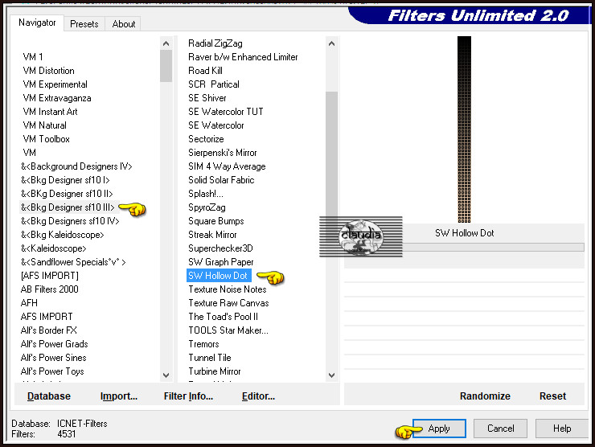Open Filter Info...
Viewport: 595px width, 447px height.
(x=188, y=396)
